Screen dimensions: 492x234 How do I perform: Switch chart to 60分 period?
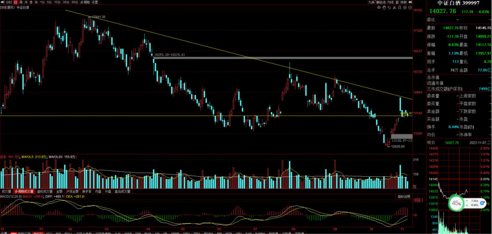pyautogui.click(x=75, y=2)
